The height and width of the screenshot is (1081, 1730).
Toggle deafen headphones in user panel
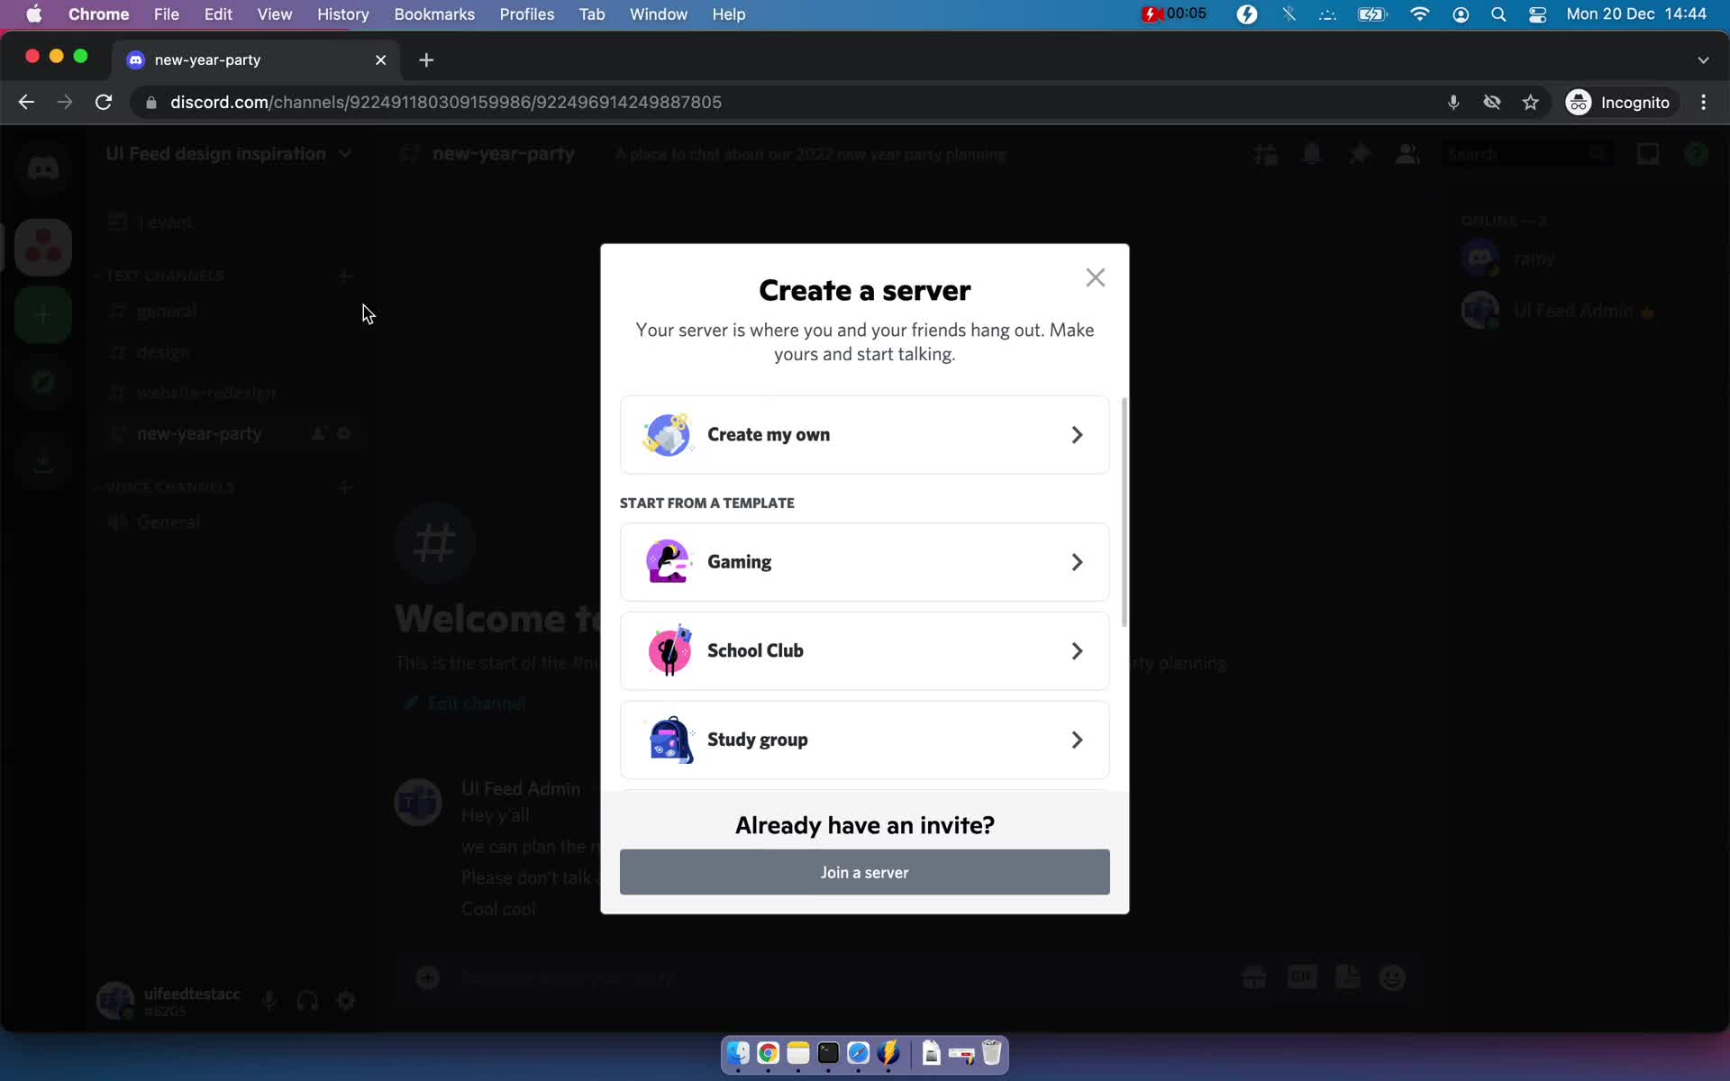coord(307,1000)
